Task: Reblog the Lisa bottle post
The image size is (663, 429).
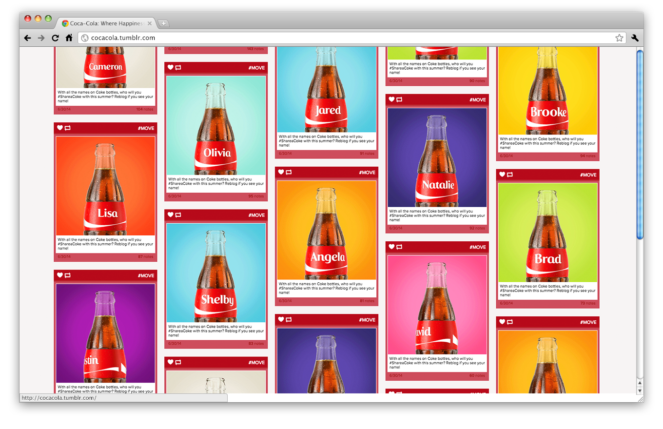Action: (x=67, y=128)
